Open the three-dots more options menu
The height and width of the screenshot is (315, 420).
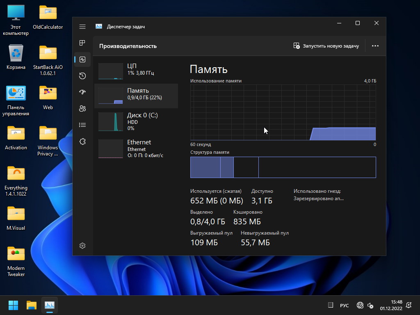point(375,46)
